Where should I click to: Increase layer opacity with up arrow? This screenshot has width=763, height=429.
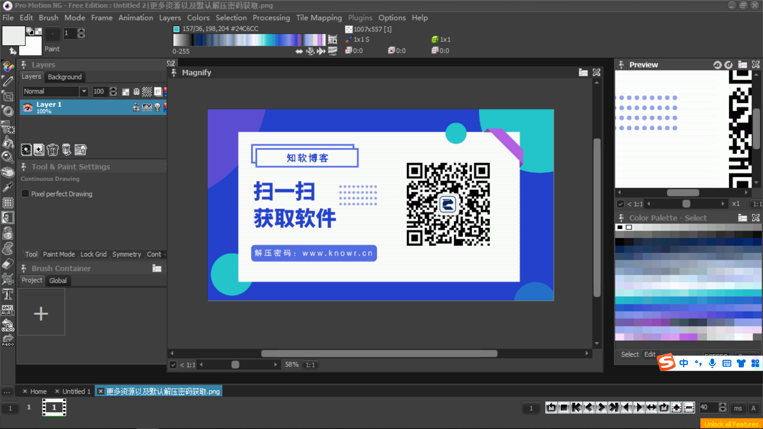[x=113, y=89]
